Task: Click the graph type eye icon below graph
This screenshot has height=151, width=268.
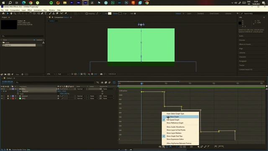Action: click(160, 146)
